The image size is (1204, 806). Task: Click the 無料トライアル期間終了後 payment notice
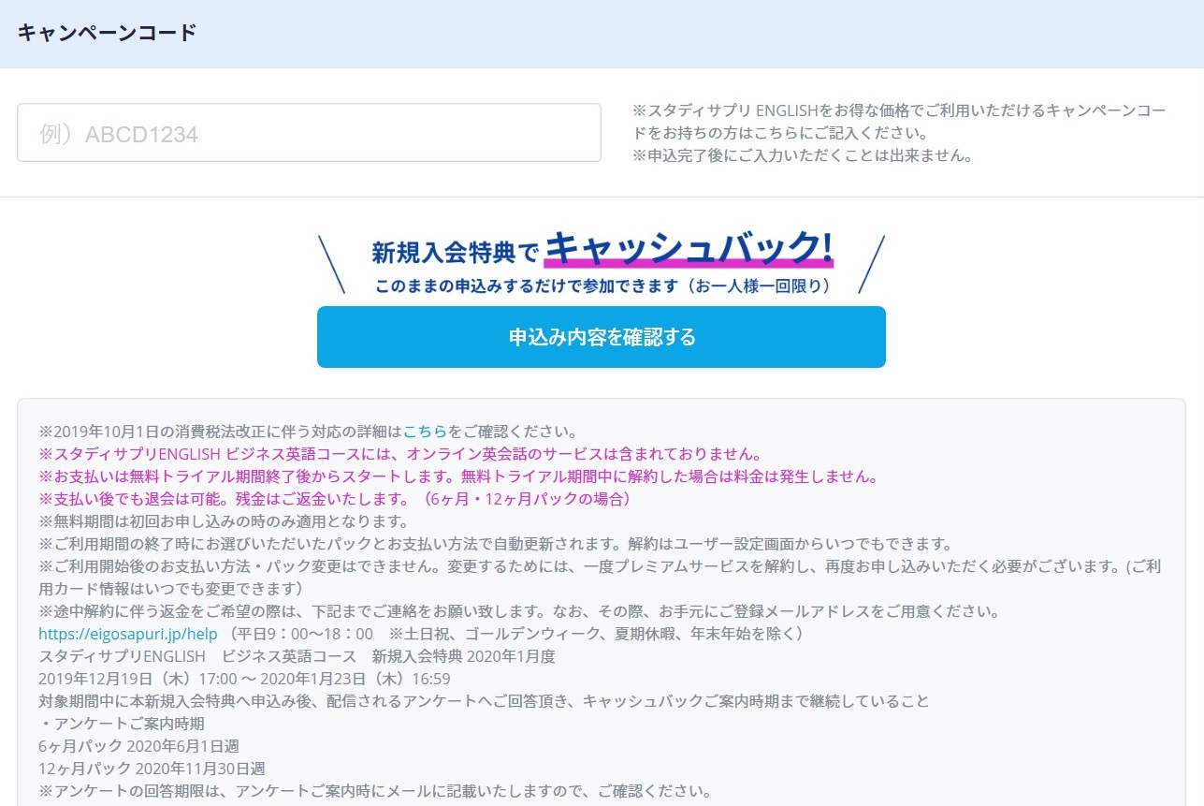(x=458, y=476)
